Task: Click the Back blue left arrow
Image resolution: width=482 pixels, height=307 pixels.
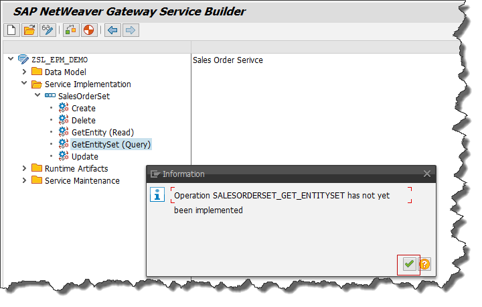Action: [112, 30]
